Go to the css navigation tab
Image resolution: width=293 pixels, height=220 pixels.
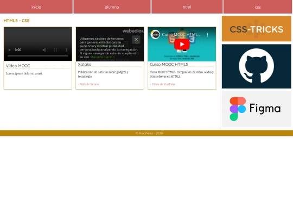tap(258, 7)
